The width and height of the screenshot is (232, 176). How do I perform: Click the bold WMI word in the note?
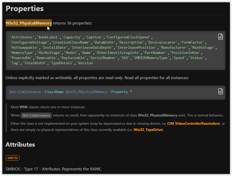coord(24,107)
